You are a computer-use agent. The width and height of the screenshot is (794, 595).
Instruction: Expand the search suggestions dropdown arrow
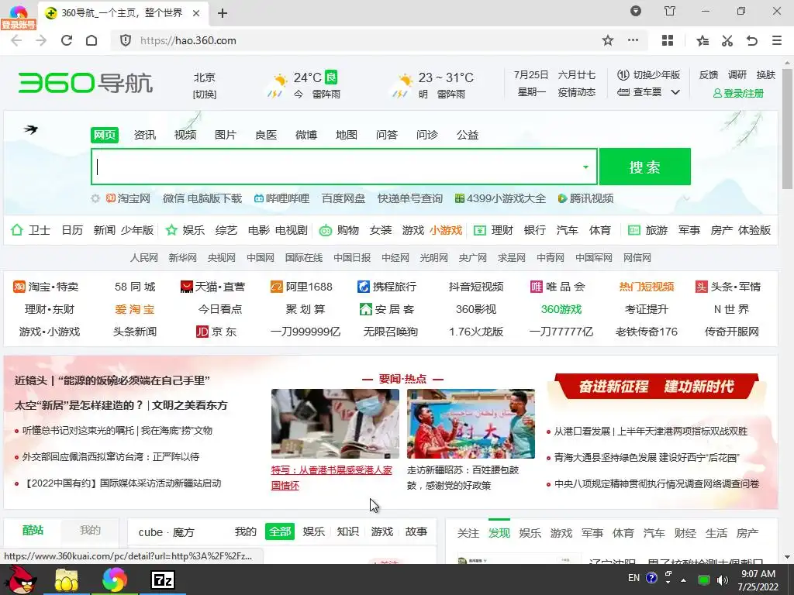coord(585,167)
